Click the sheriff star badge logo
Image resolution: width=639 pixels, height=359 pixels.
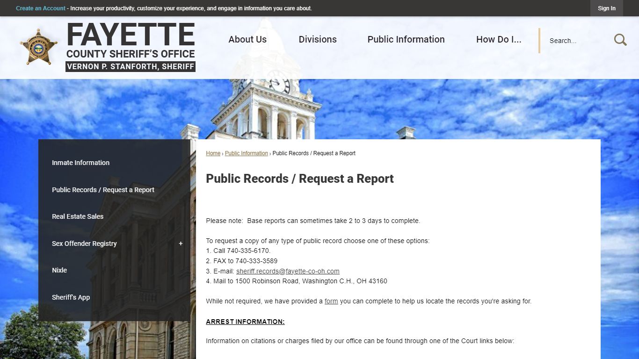pos(38,47)
